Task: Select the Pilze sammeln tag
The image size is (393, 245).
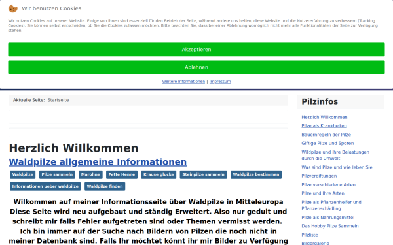Action: coord(57,174)
